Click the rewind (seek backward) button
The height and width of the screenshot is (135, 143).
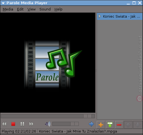click(x=4, y=124)
